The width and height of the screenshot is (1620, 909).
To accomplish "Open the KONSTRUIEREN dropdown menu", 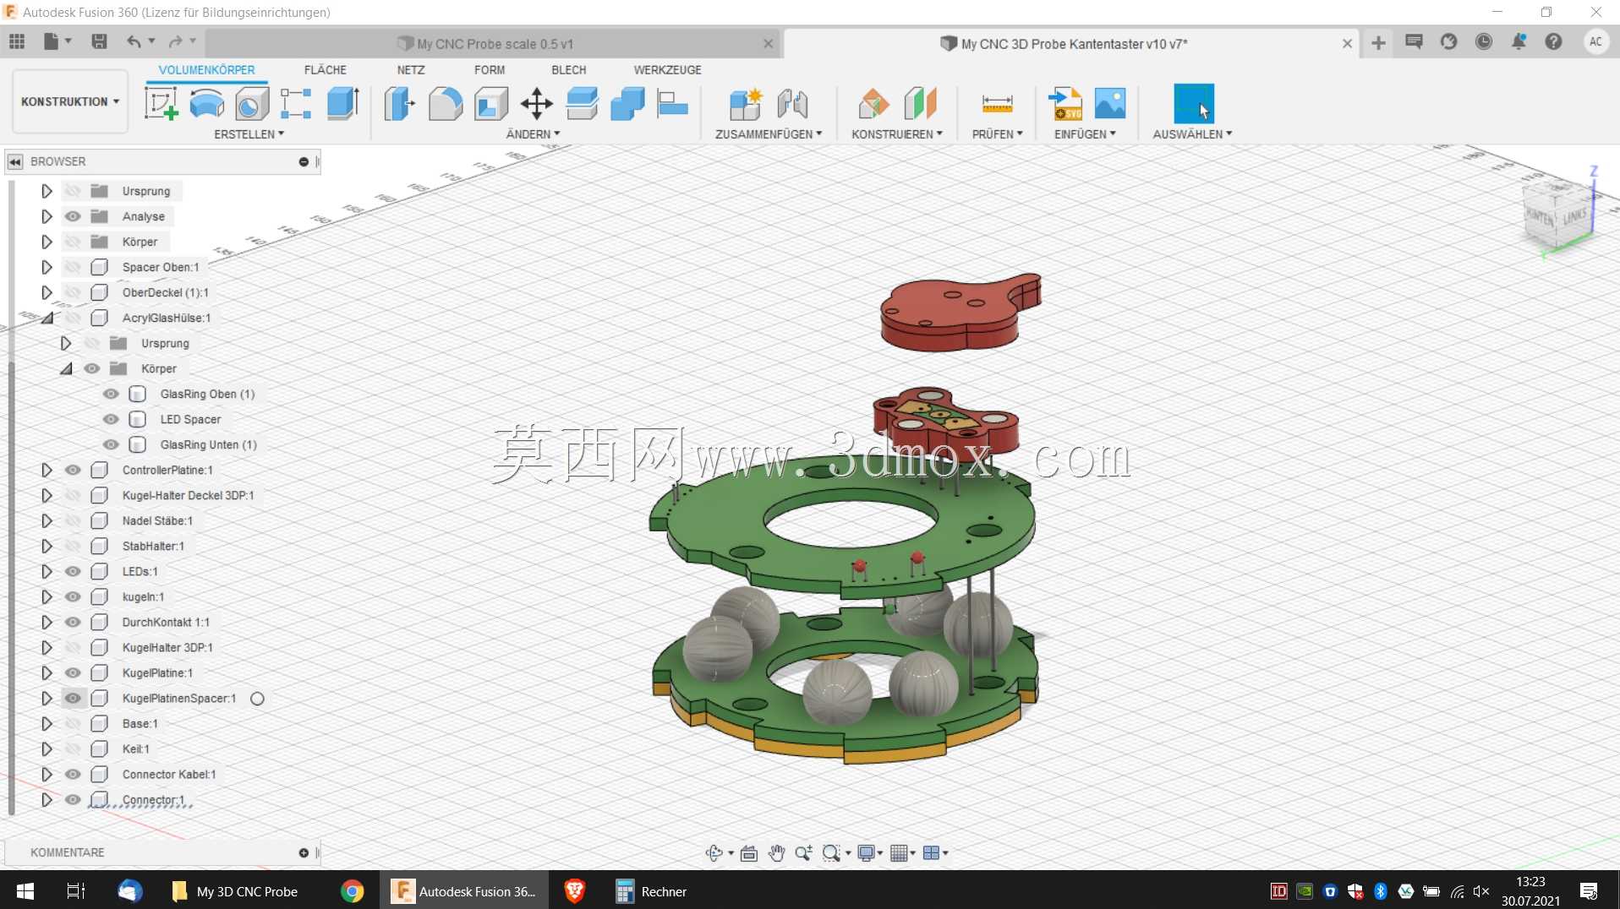I will pos(896,134).
